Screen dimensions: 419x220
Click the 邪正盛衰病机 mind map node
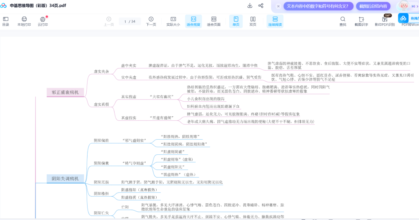tap(65, 92)
